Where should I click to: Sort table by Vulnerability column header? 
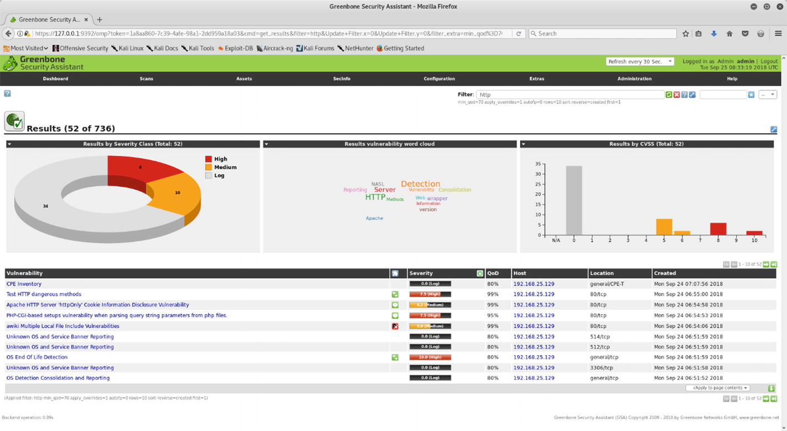tap(24, 273)
